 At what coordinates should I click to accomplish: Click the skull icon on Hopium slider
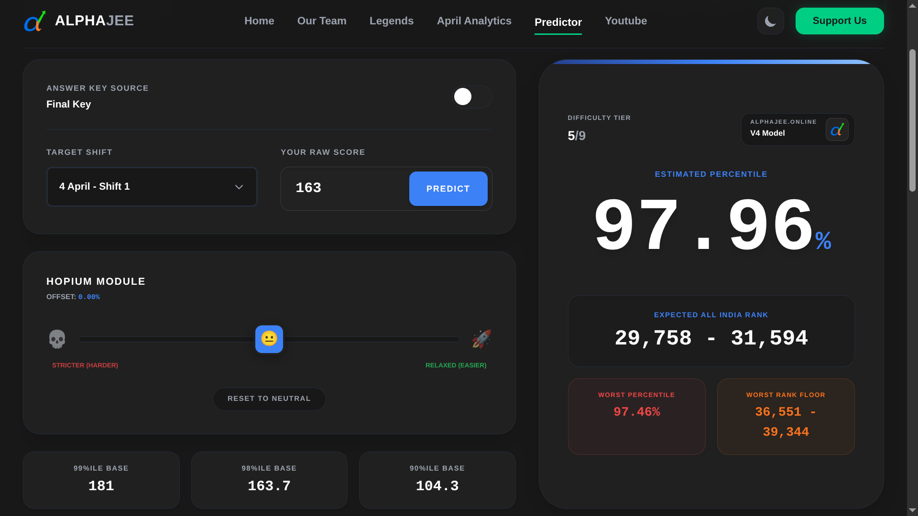57,339
